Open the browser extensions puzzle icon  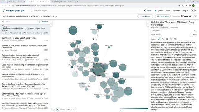187,6
